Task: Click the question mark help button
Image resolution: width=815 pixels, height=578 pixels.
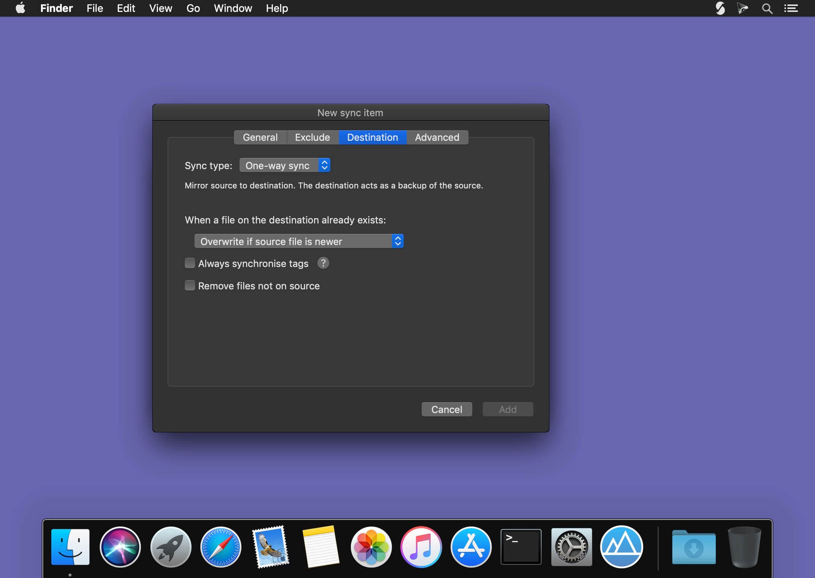Action: coord(323,263)
